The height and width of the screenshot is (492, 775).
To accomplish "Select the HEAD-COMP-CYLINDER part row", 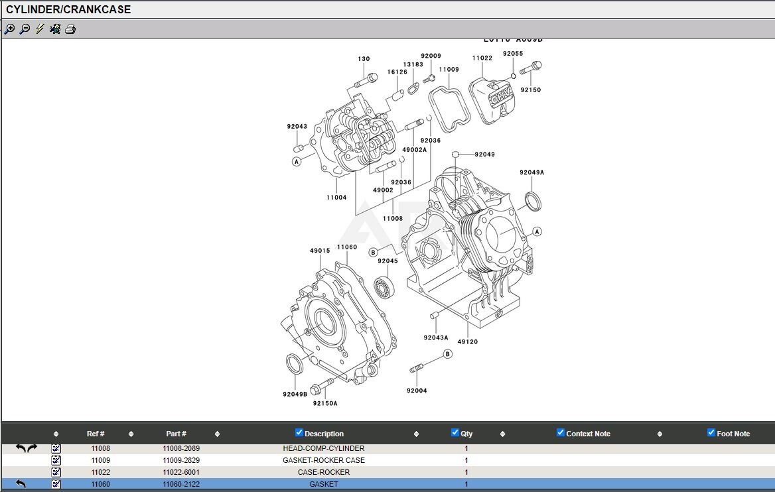I will 324,448.
